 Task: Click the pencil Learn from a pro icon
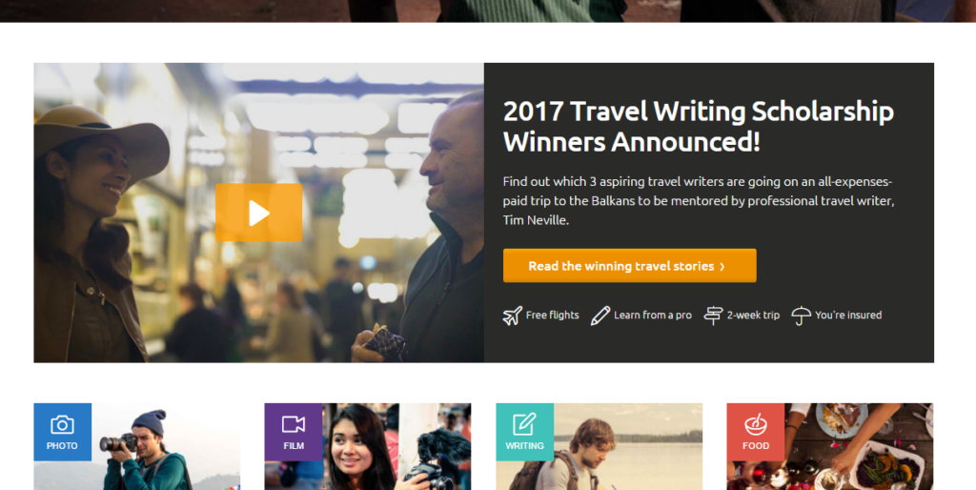point(600,316)
